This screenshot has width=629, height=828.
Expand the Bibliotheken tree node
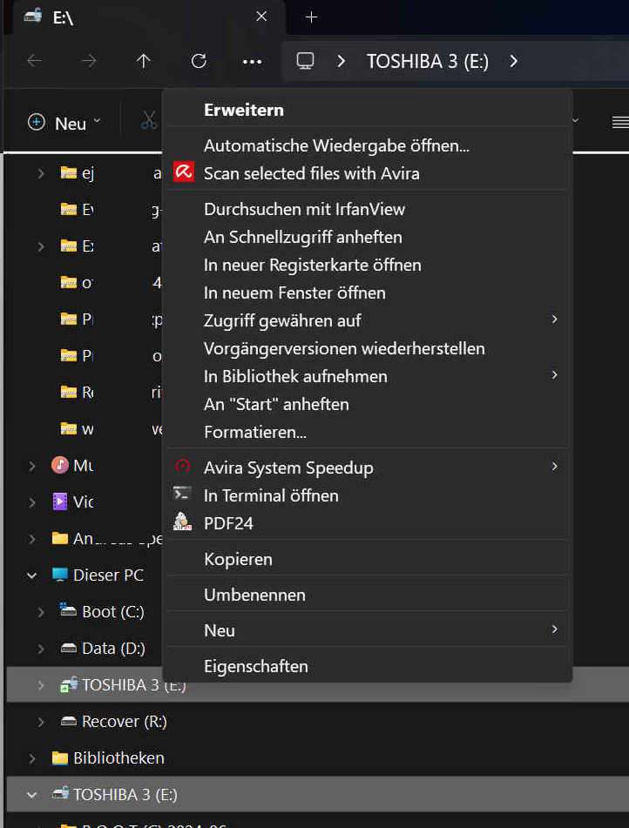coord(31,759)
